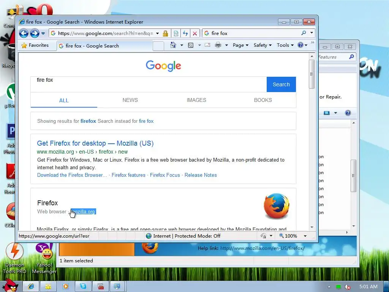Click the 'firefox' corrected spelling link

[88, 121]
